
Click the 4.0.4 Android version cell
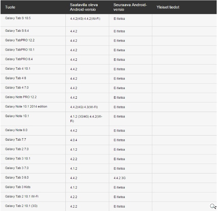click(x=74, y=140)
